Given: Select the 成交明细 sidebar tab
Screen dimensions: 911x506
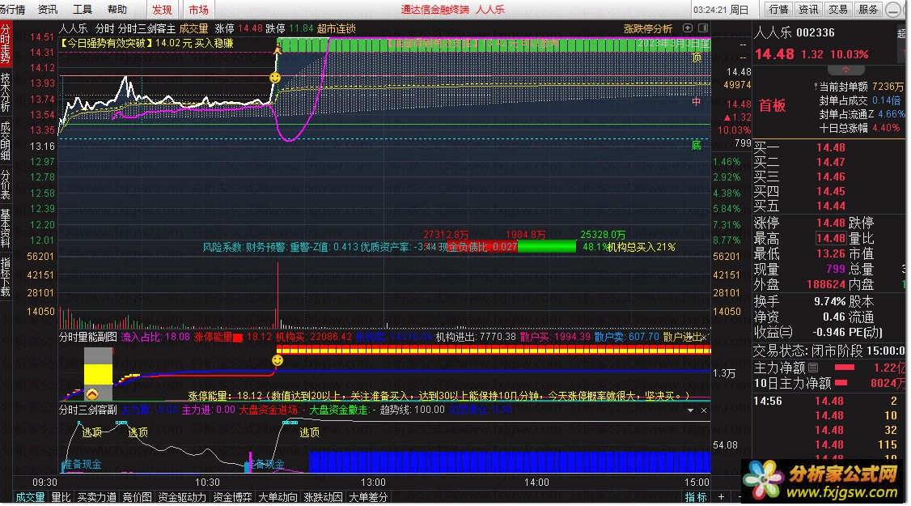Looking at the screenshot, I should (6, 141).
